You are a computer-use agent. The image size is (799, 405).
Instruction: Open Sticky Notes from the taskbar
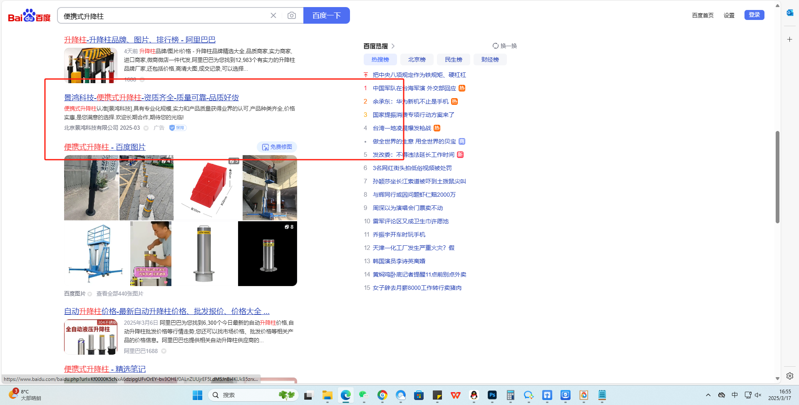[437, 395]
